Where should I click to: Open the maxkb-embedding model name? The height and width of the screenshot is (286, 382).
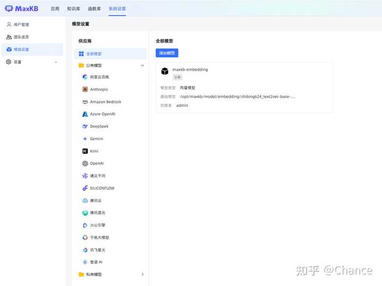coord(190,70)
